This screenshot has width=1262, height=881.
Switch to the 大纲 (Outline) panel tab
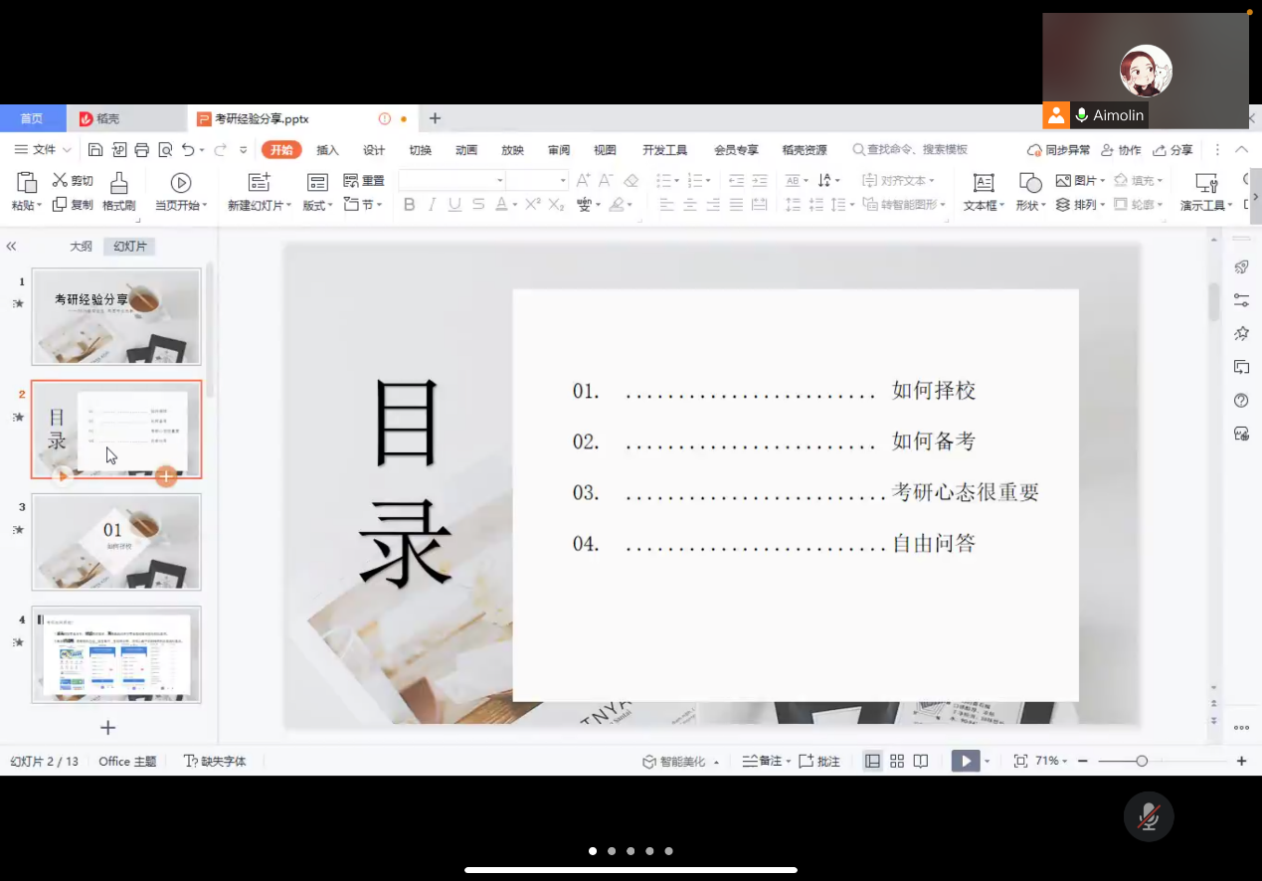(x=81, y=247)
